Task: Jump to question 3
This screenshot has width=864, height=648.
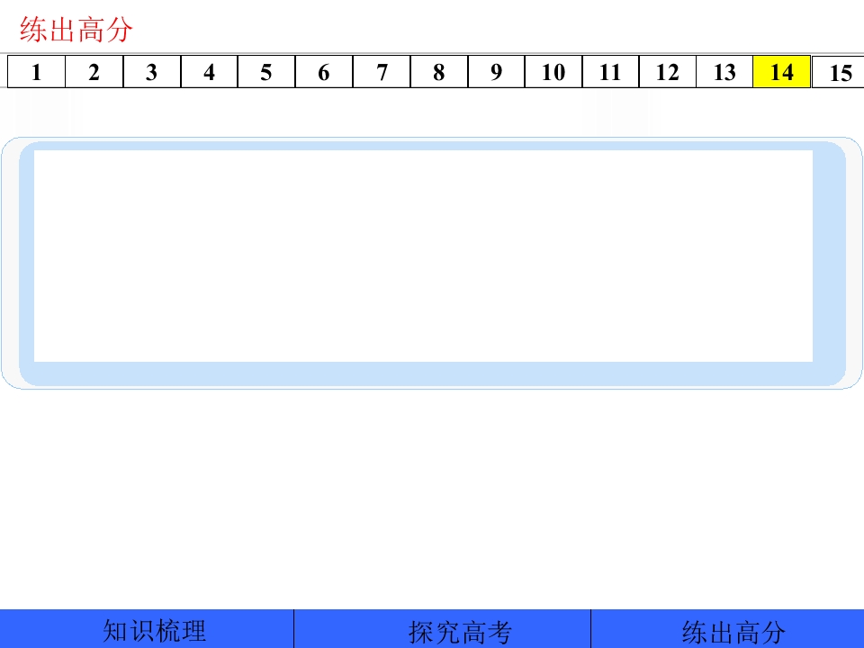Action: (151, 72)
